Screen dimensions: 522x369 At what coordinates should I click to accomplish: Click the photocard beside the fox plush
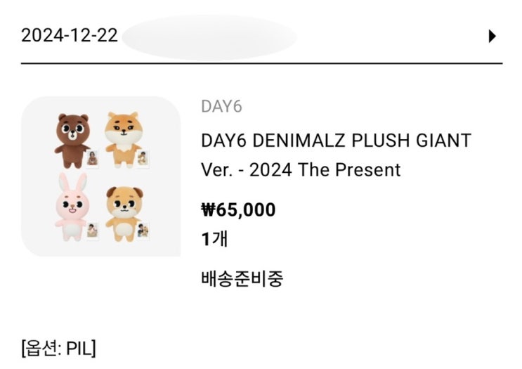(143, 158)
